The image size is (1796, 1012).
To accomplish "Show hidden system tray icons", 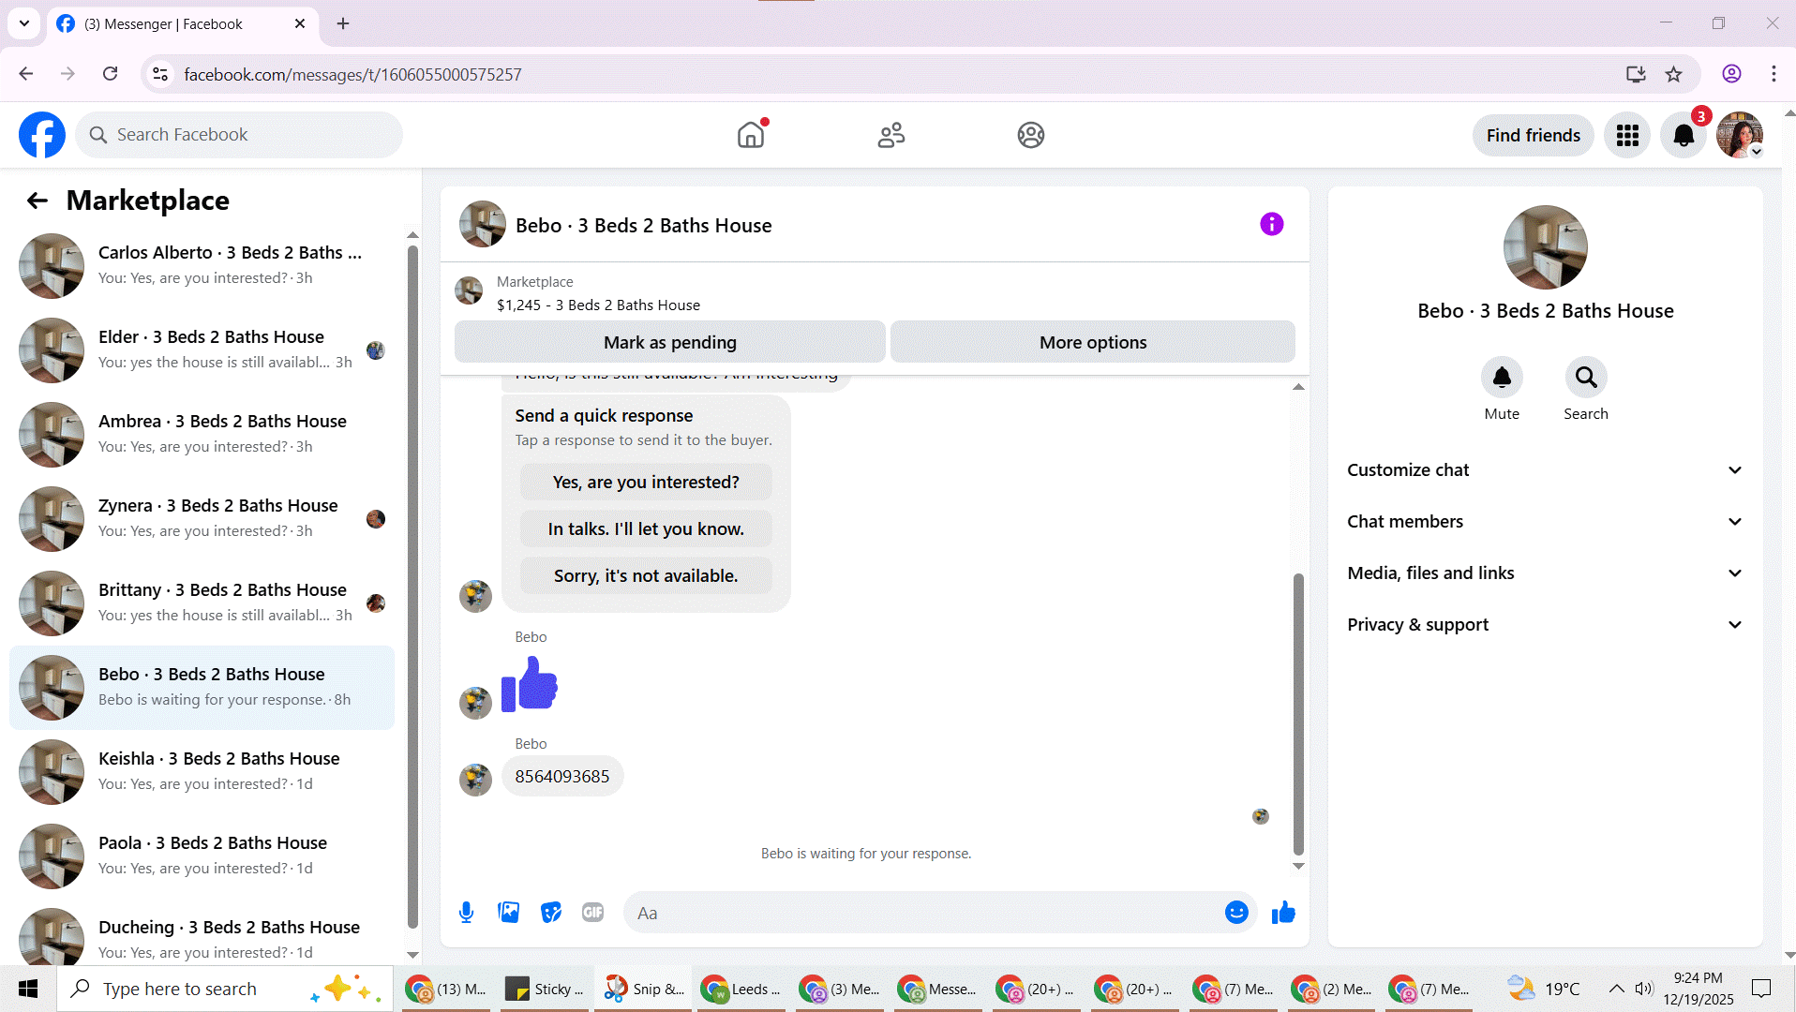I will point(1616,989).
